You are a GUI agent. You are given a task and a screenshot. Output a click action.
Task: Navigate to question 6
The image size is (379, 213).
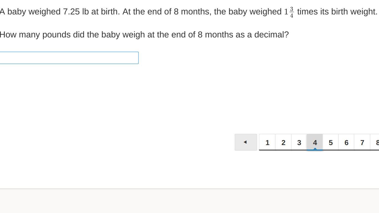pos(346,142)
